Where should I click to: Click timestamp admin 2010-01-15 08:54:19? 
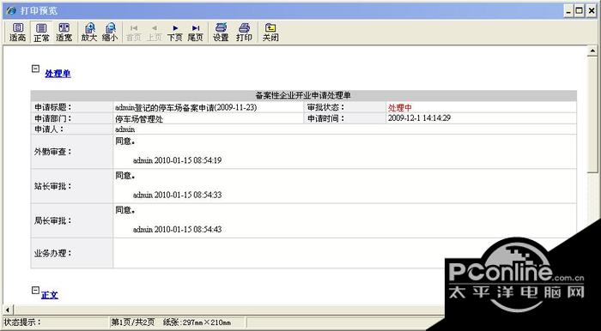point(177,160)
